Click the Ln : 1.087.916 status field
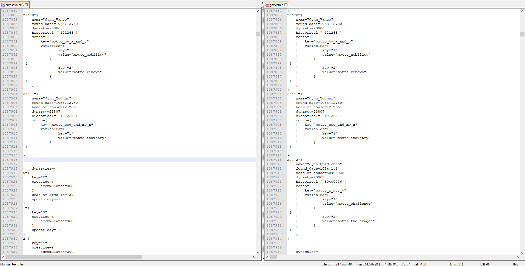 click(x=388, y=264)
